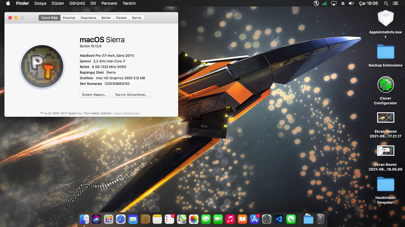Switch to the Destek tab
This screenshot has width=405, height=227.
[x=121, y=18]
